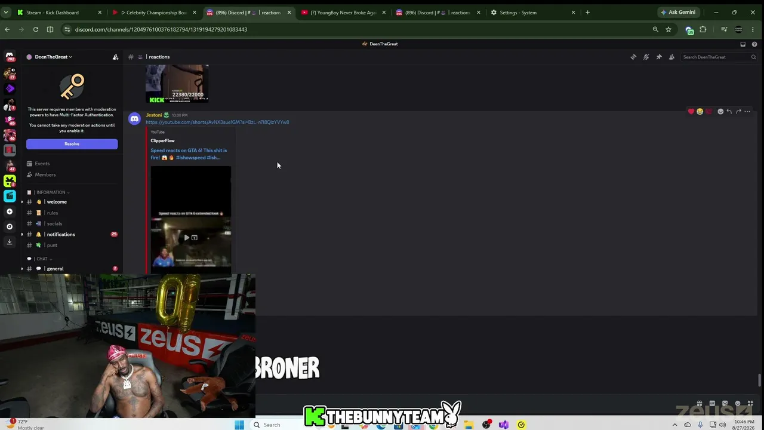Switch to Settings - System tab
This screenshot has height=430, width=764.
click(x=532, y=12)
